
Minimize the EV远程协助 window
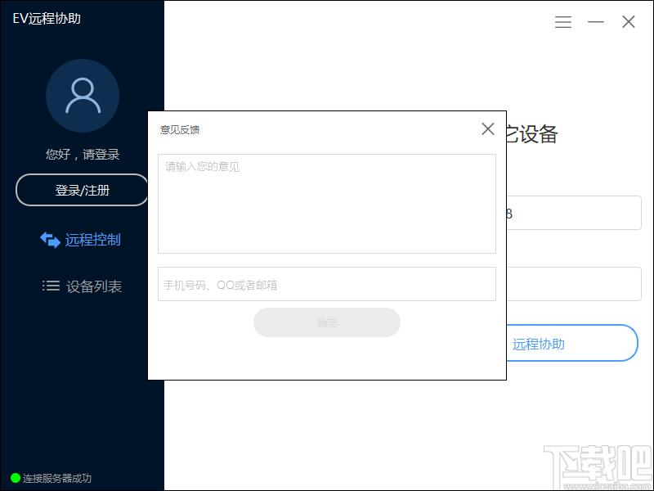click(x=596, y=22)
